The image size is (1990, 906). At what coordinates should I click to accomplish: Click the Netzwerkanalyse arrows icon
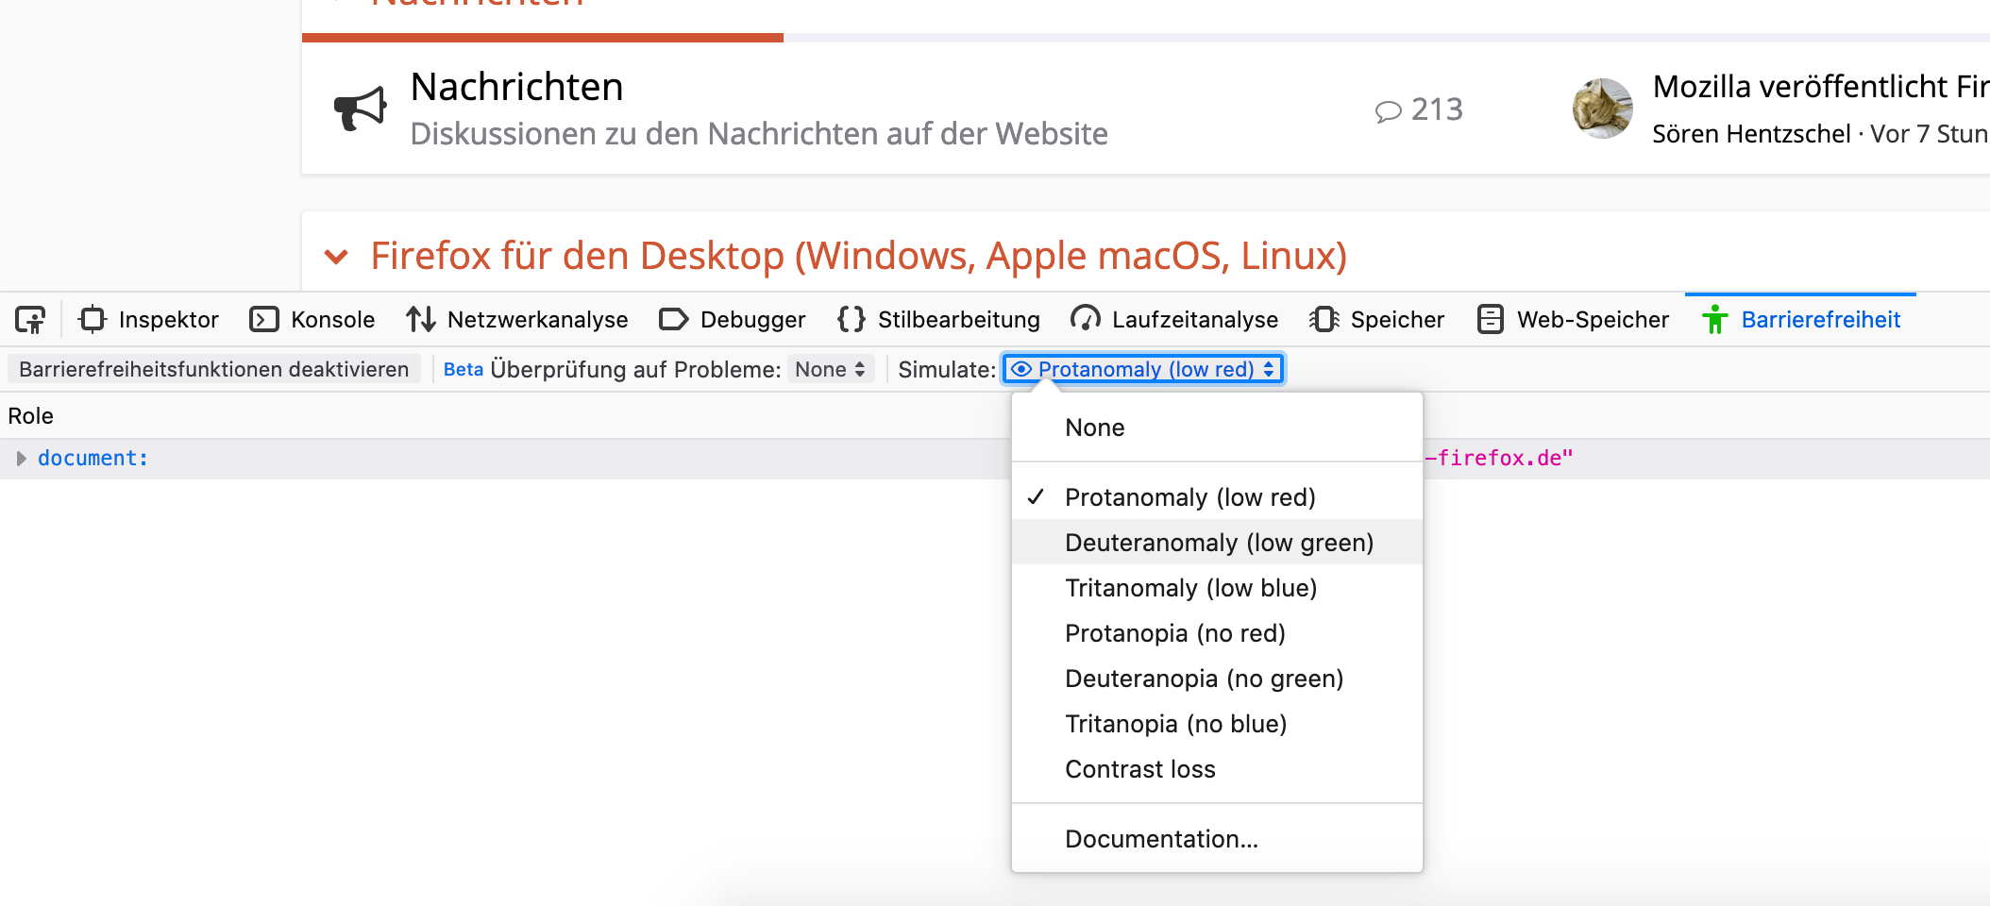pyautogui.click(x=421, y=320)
